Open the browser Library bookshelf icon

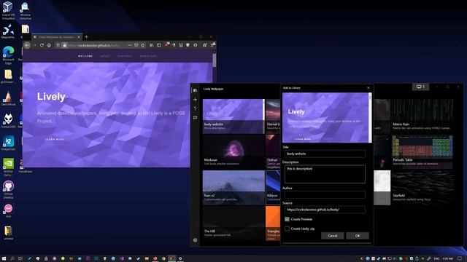pos(152,45)
